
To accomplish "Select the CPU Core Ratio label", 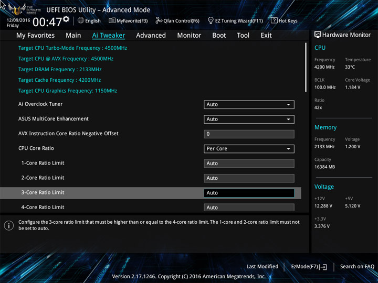I will (x=36, y=148).
